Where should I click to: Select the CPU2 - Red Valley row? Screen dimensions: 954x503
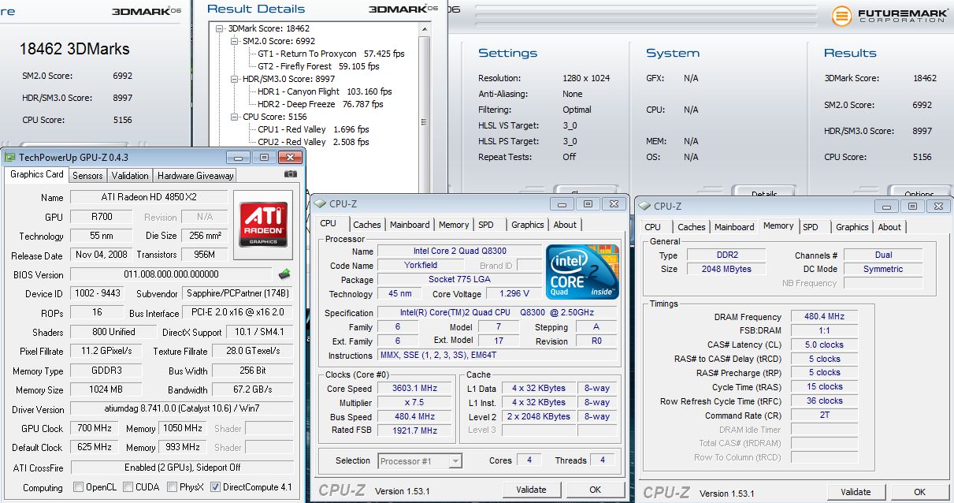click(x=313, y=142)
